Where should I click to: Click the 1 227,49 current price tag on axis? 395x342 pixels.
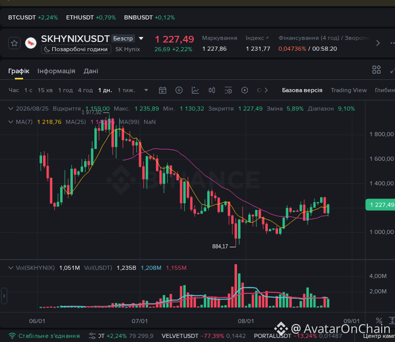pyautogui.click(x=381, y=205)
